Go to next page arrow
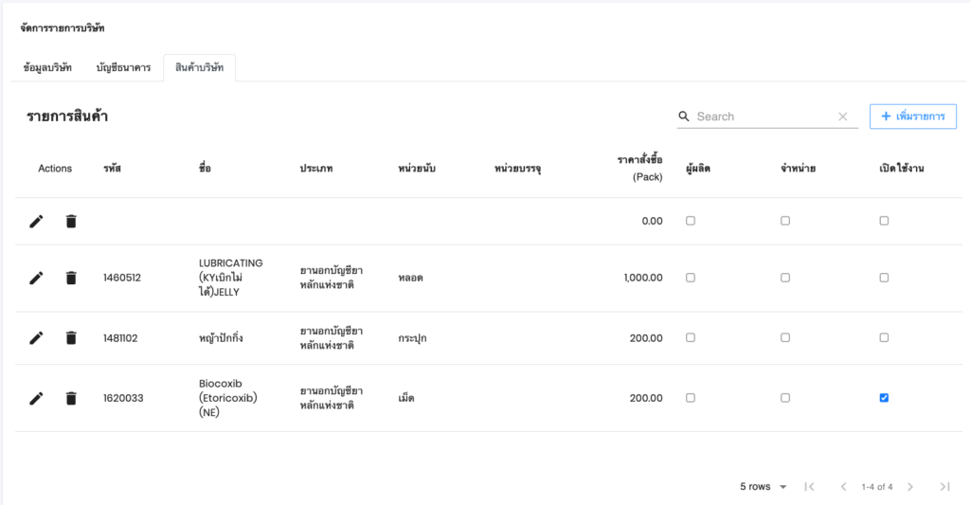 point(910,487)
